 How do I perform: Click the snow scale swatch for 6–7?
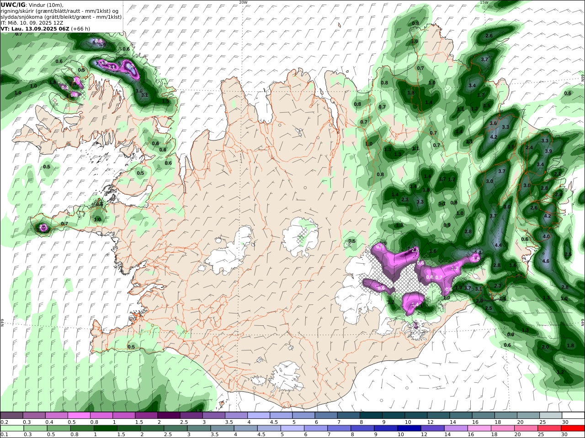pos(325,416)
